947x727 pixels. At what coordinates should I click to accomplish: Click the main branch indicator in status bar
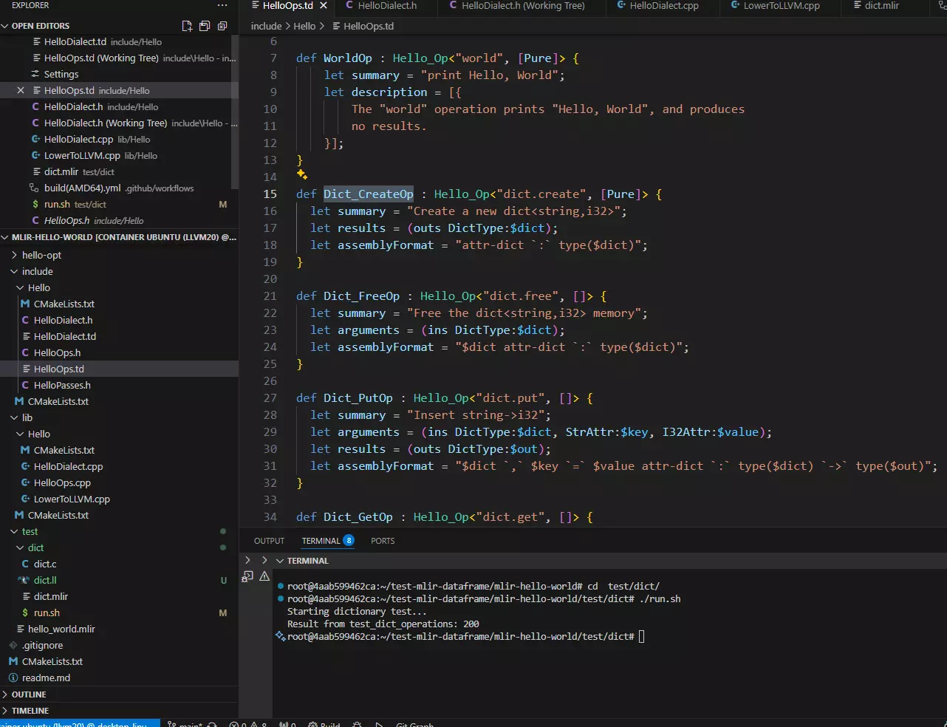(x=185, y=724)
